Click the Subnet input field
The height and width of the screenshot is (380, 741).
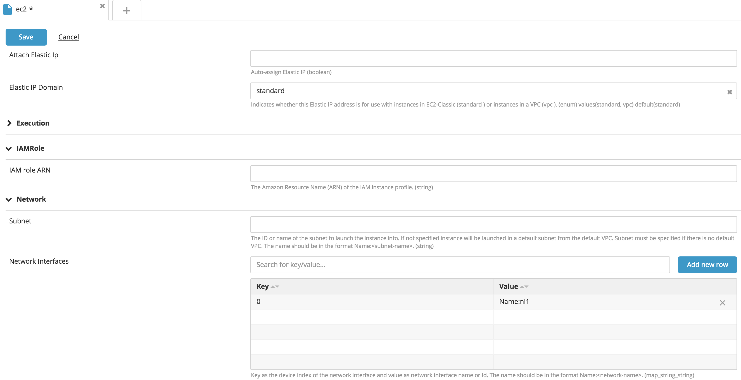493,225
